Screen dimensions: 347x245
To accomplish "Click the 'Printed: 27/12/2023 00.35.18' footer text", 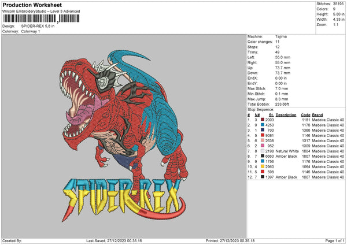I will [x=230, y=240].
